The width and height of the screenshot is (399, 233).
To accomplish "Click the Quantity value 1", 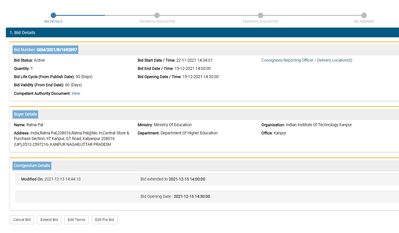I will point(32,68).
